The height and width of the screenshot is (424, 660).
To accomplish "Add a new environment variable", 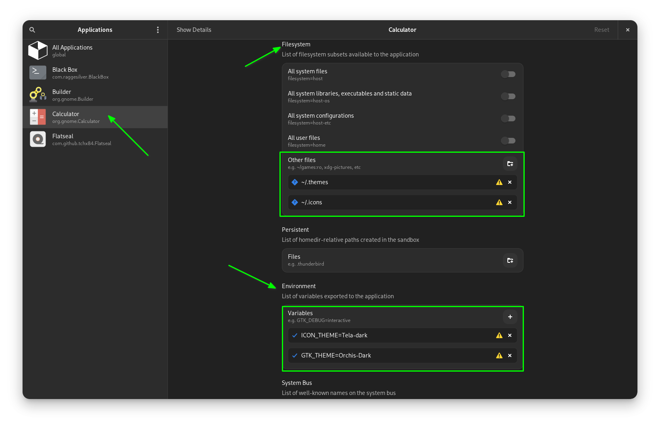I will pos(510,317).
